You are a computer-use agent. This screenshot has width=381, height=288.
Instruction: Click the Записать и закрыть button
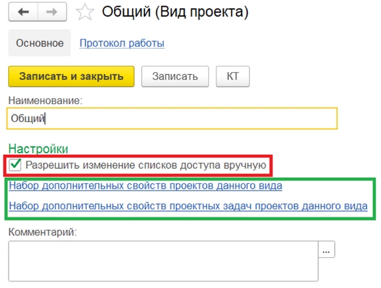[71, 77]
